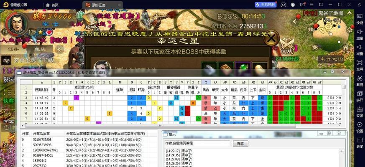Click 196976889427071 in the list
This screenshot has height=167, width=365.
pyautogui.click(x=46, y=150)
